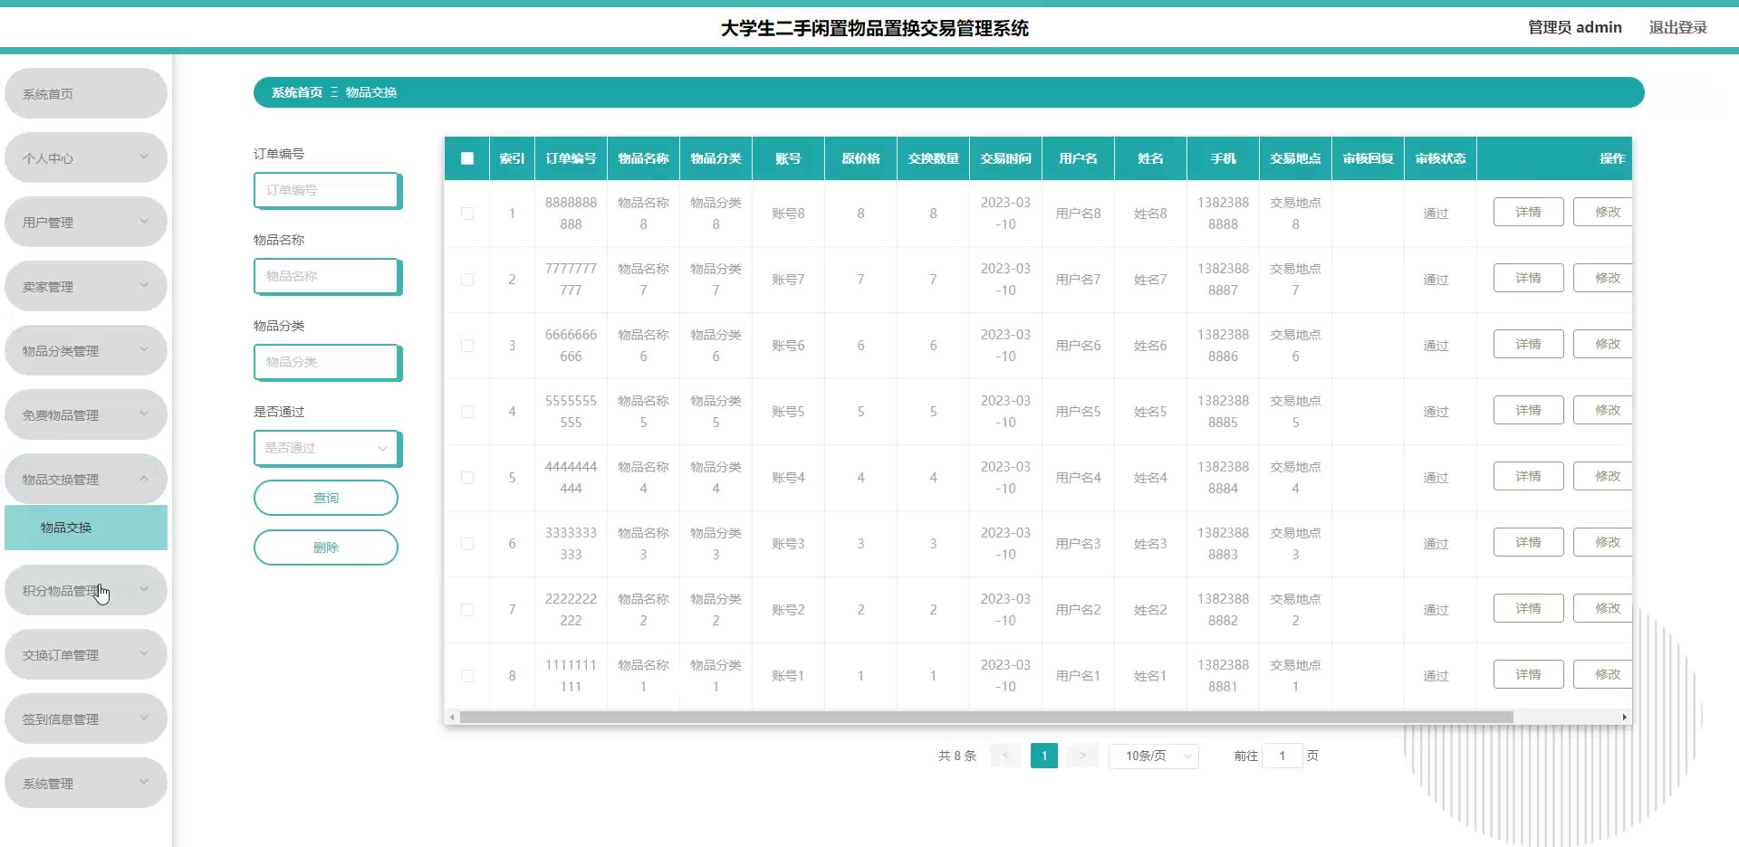Open 详情 for order 5555555555
This screenshot has height=847, width=1739.
(1529, 410)
